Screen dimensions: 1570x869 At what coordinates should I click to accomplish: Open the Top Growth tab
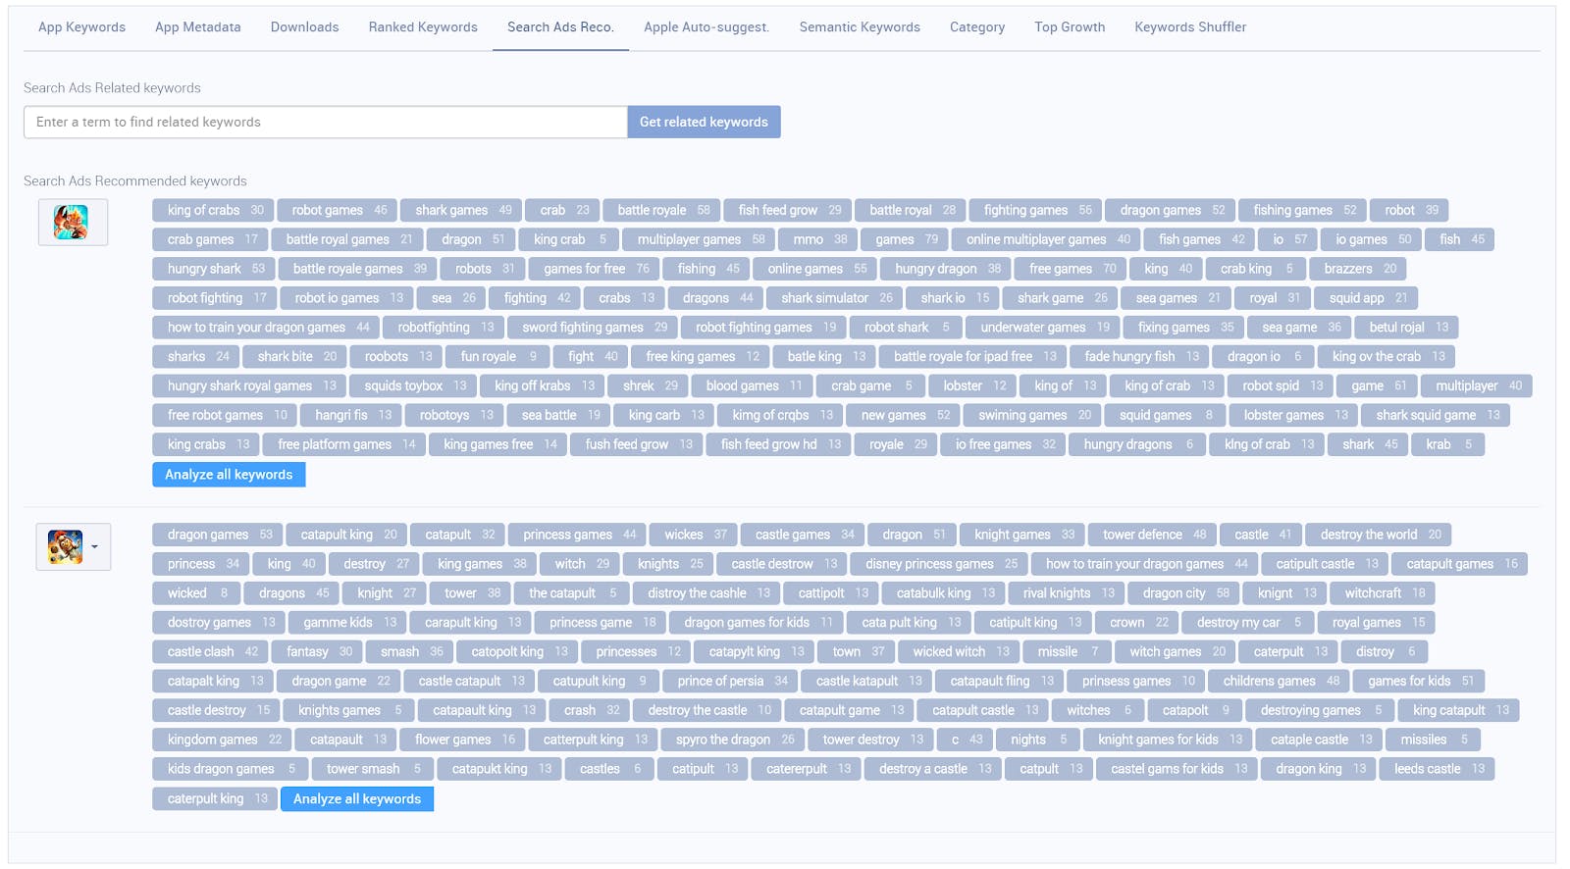coord(1070,27)
